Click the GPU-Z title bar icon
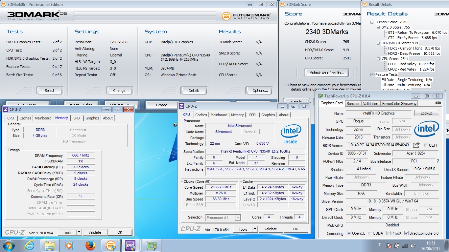Viewport: 449px width, 252px height. click(x=320, y=96)
